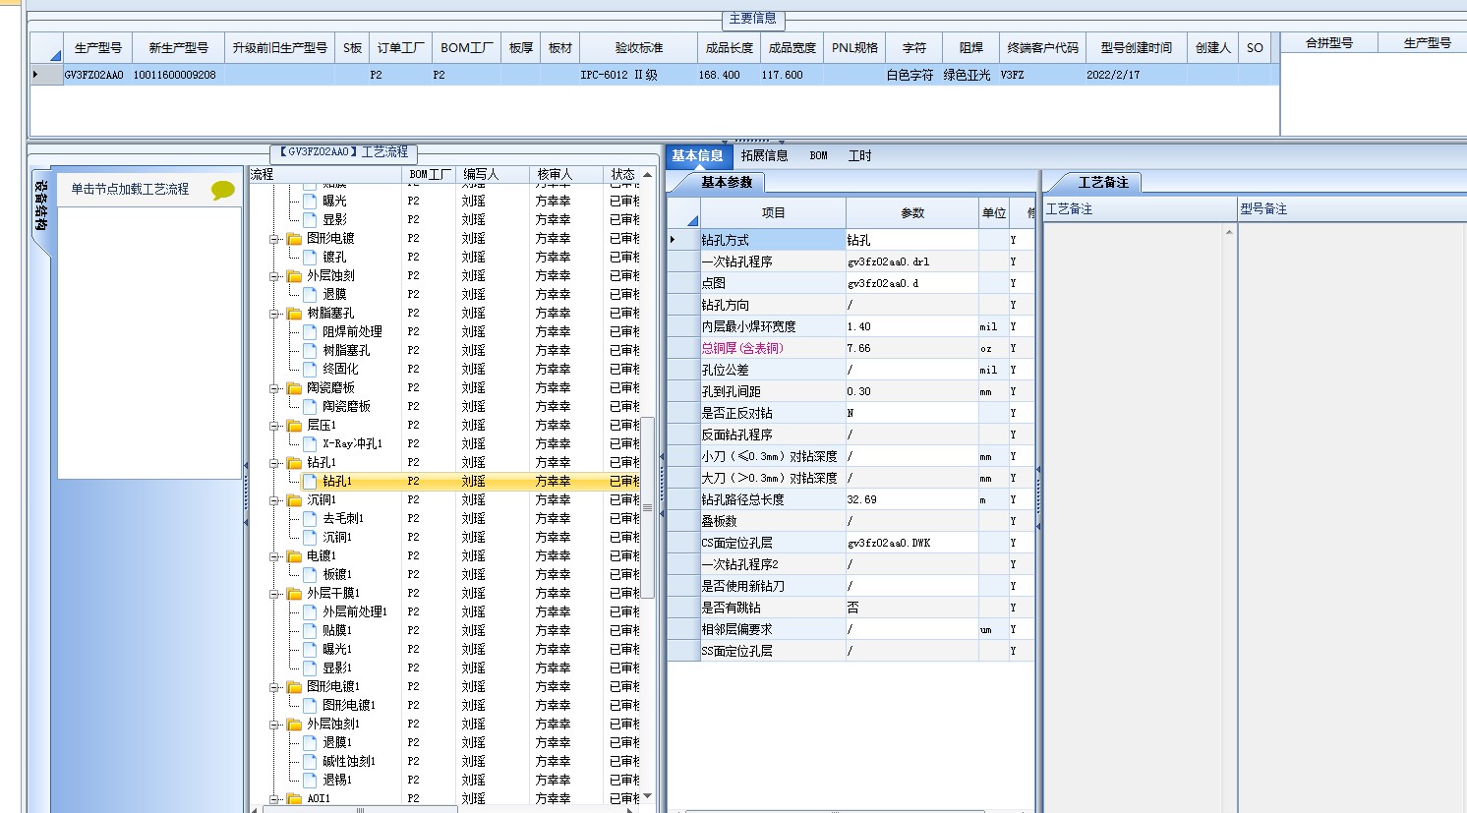Collapse the 陶瓷磨板 folder node

click(x=274, y=388)
